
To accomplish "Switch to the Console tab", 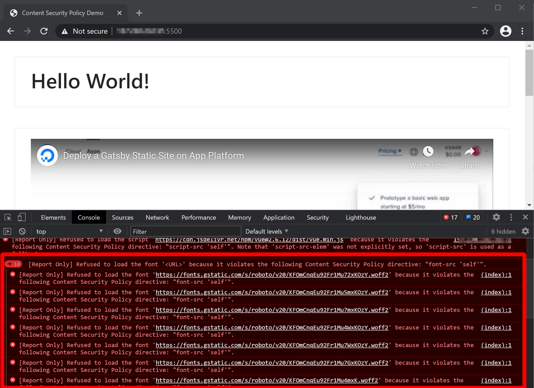I will [x=89, y=217].
